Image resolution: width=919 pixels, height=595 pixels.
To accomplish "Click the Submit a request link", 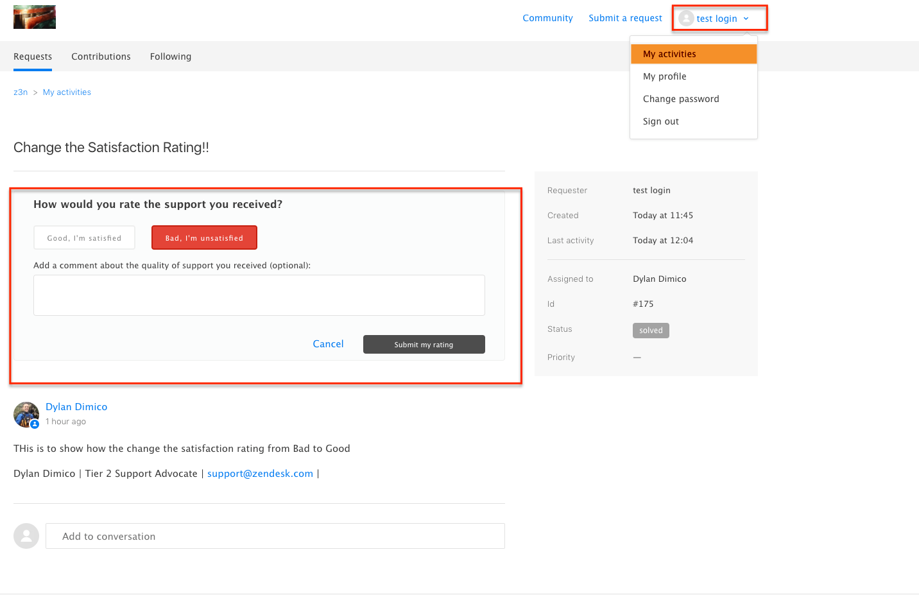I will click(x=625, y=18).
